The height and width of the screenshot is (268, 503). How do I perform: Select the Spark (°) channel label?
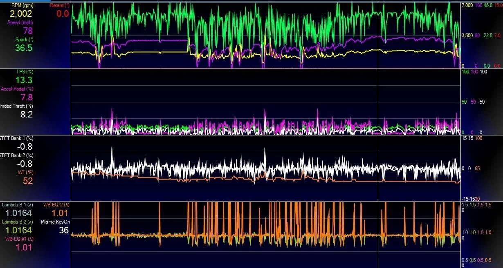[24, 40]
